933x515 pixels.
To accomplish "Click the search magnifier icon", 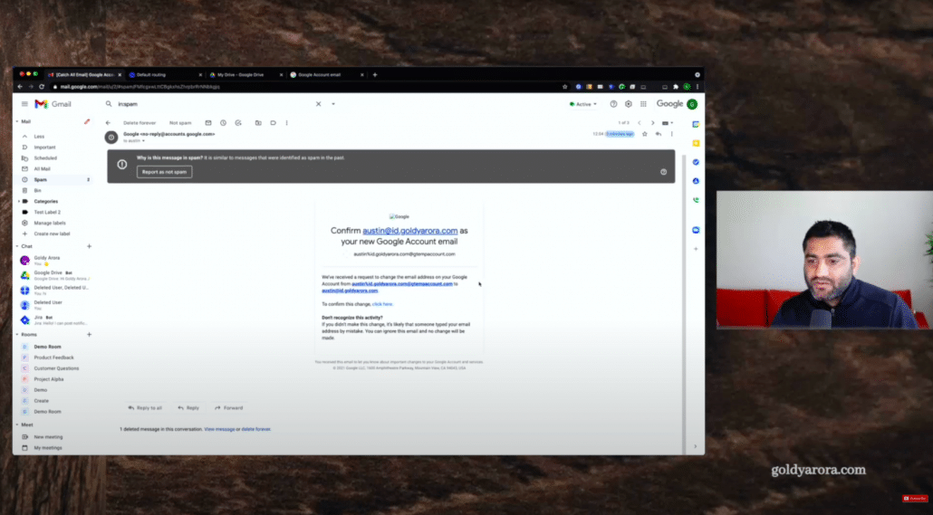I will 109,104.
